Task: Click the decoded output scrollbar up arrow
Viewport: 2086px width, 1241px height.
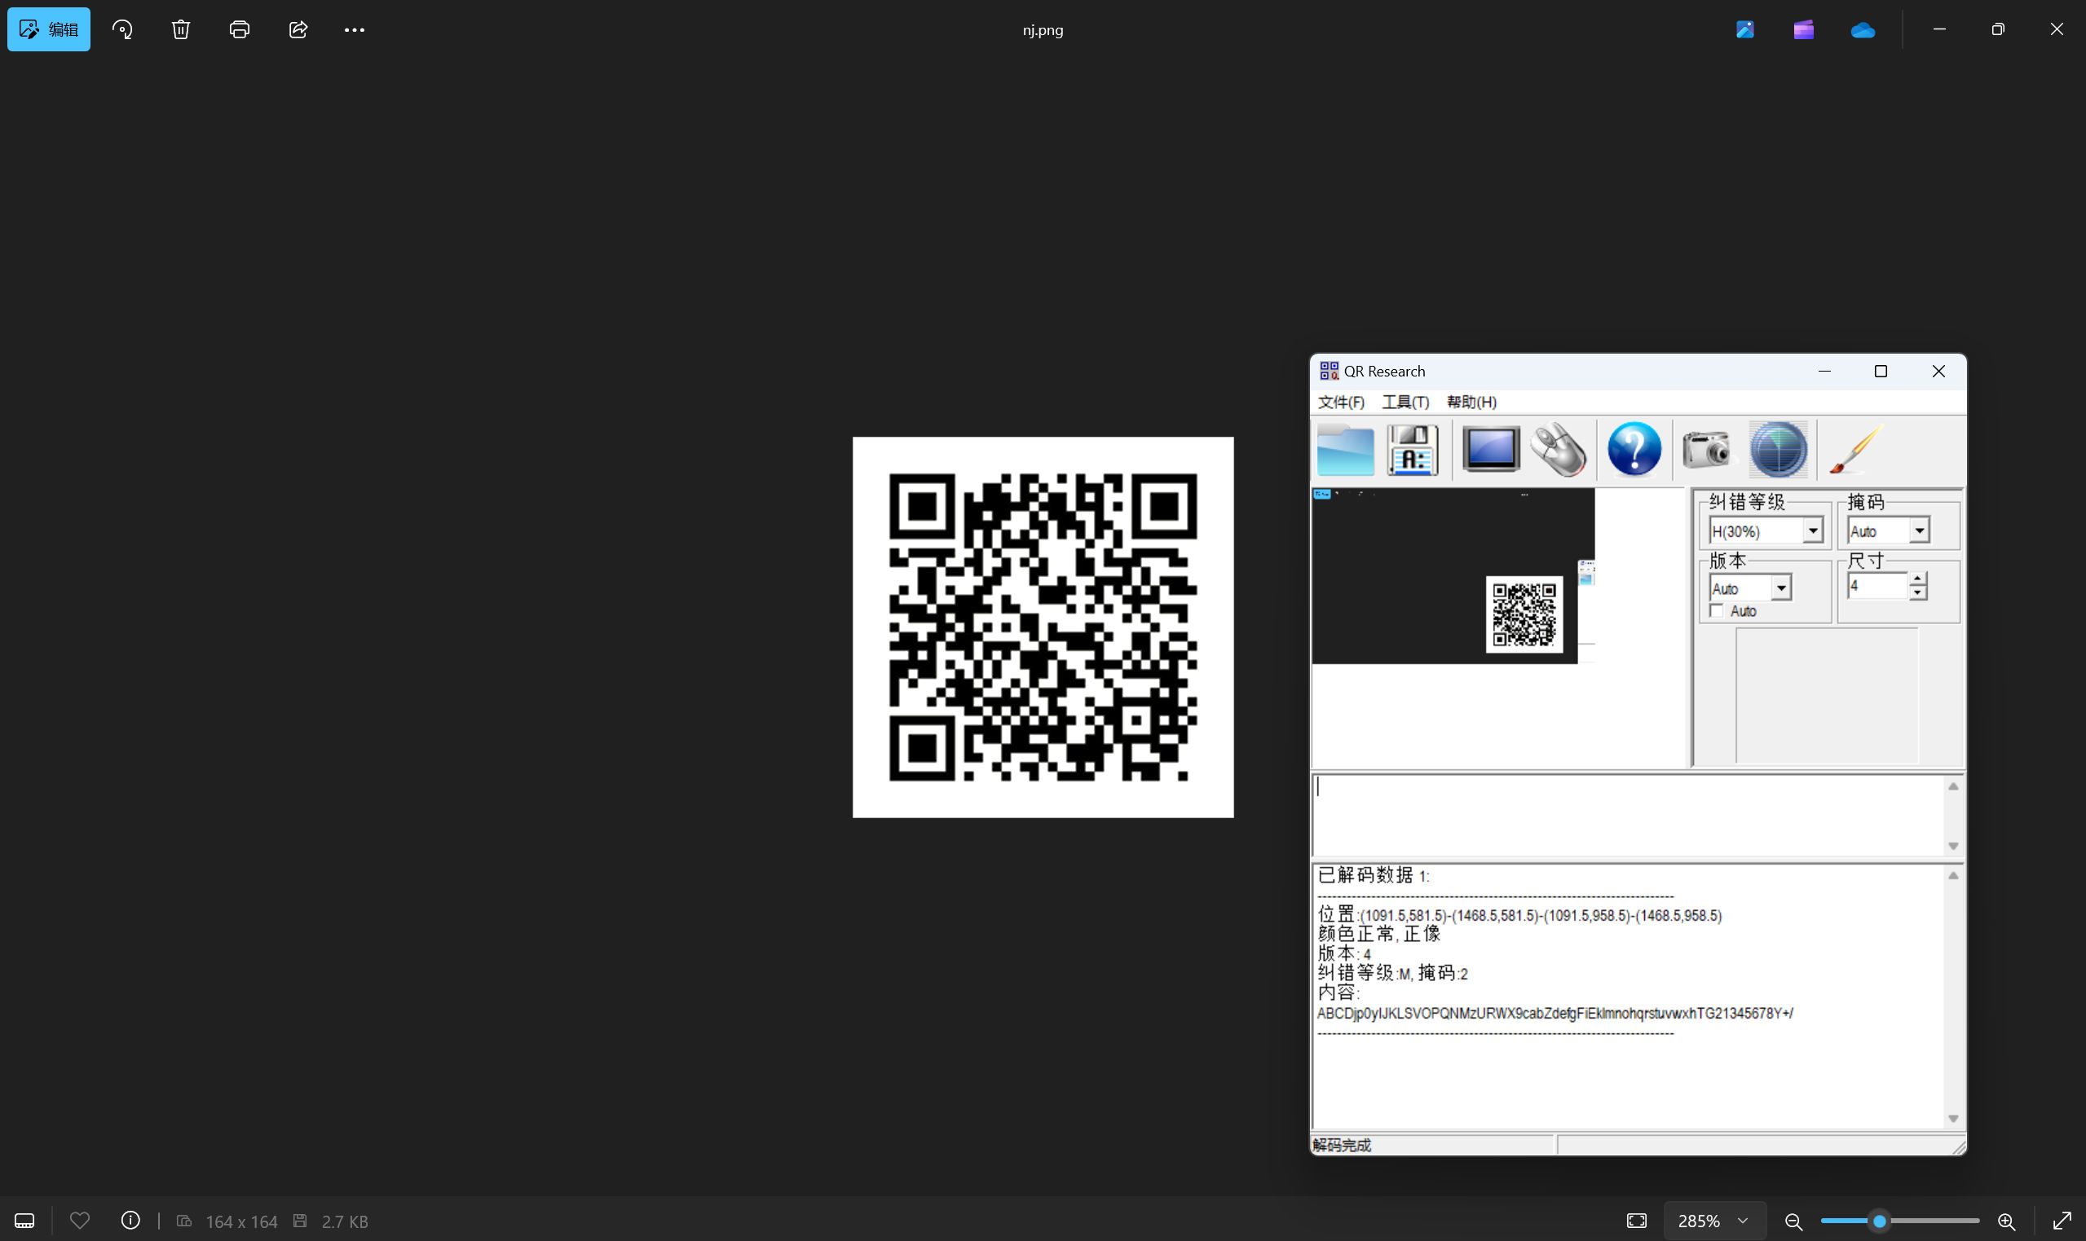Action: click(1953, 876)
